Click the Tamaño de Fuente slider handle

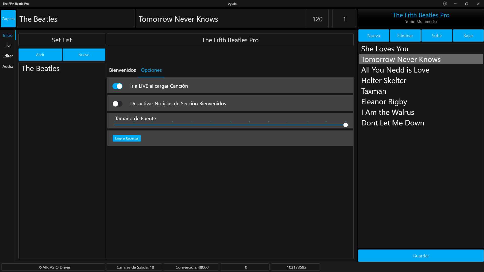346,125
